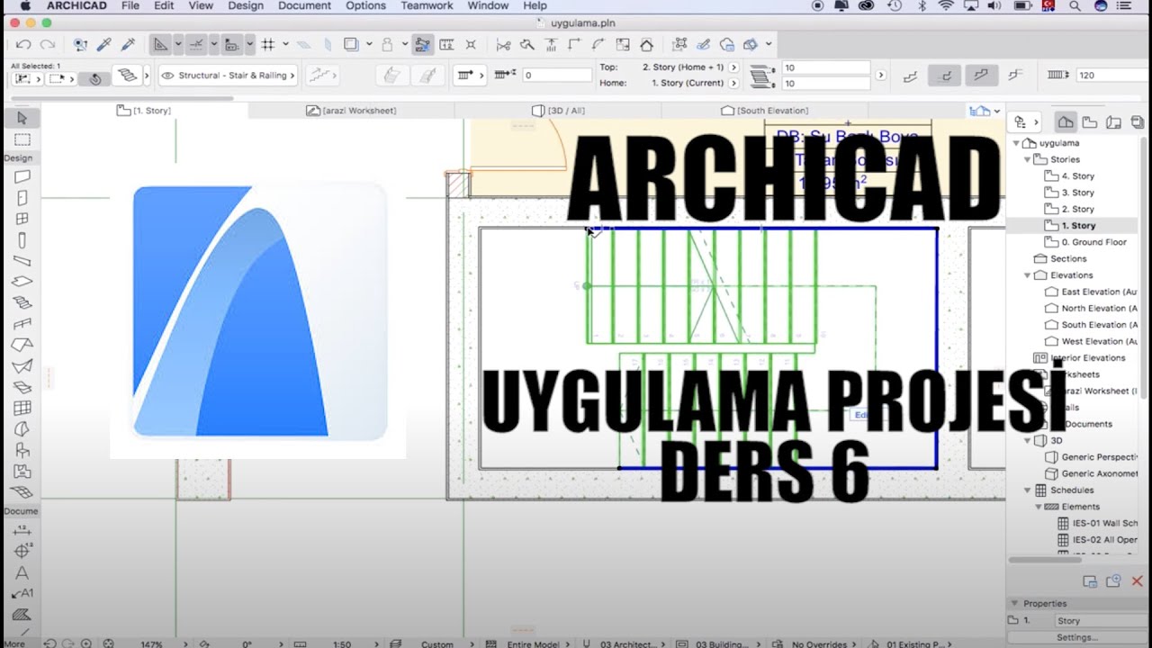The image size is (1152, 648).
Task: Select the Beam tool
Action: 22,261
